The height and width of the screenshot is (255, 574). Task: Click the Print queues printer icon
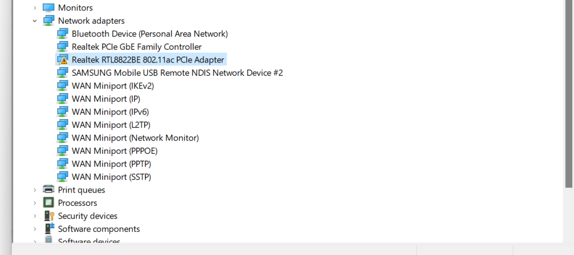pyautogui.click(x=49, y=190)
